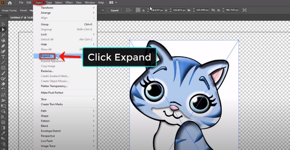Image resolution: width=290 pixels, height=150 pixels.
Task: Open the Pattern submenu
Action: (65, 121)
